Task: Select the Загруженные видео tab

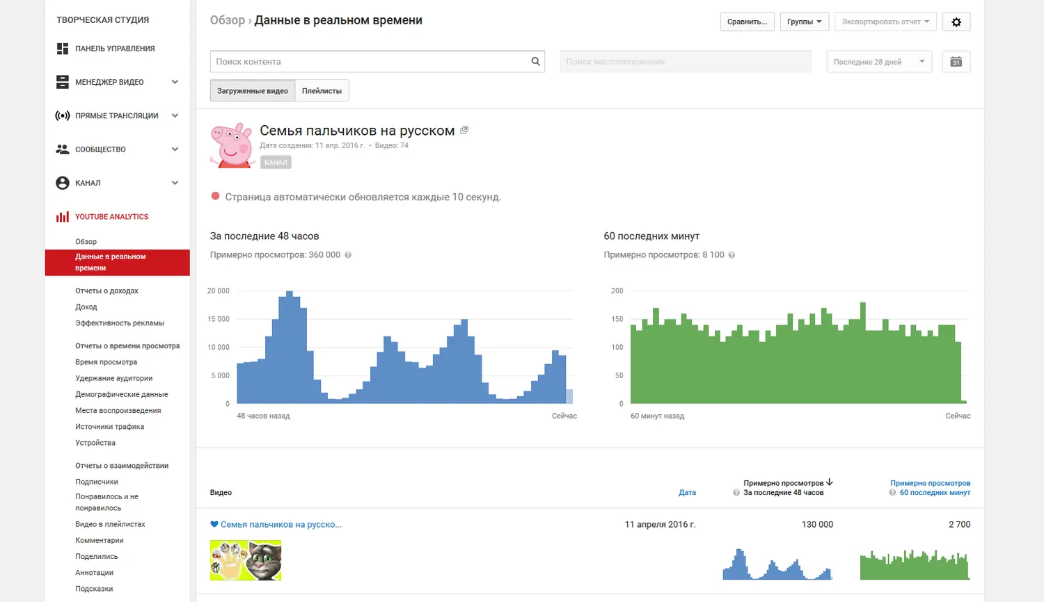Action: click(253, 91)
